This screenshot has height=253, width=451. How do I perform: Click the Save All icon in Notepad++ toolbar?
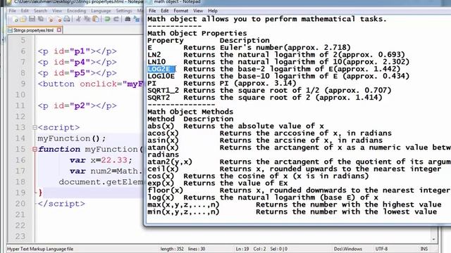pos(41,19)
